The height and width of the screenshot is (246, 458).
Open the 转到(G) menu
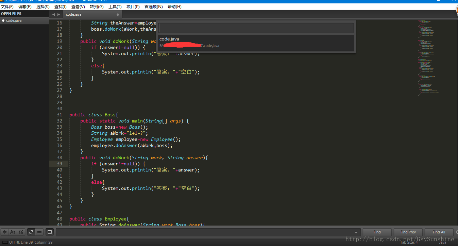point(97,7)
